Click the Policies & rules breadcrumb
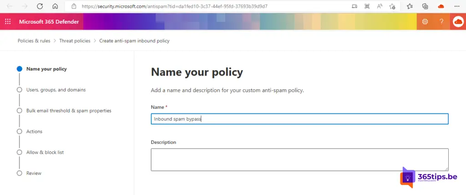Image resolution: width=466 pixels, height=195 pixels. pyautogui.click(x=34, y=41)
